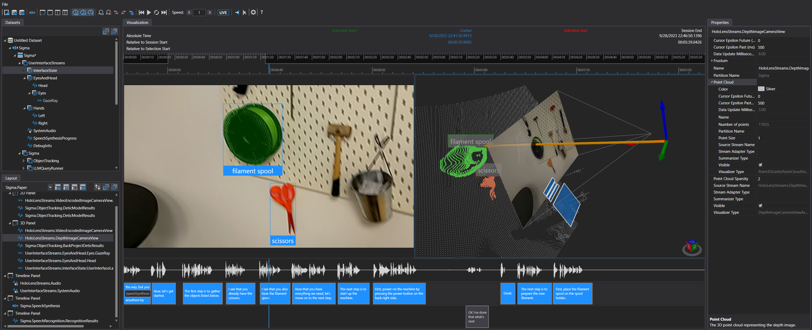Uncheck Visible under Point Cloud properties
The width and height of the screenshot is (812, 330).
point(760,165)
